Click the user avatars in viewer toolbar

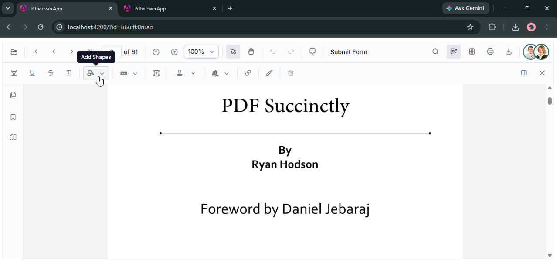[536, 52]
